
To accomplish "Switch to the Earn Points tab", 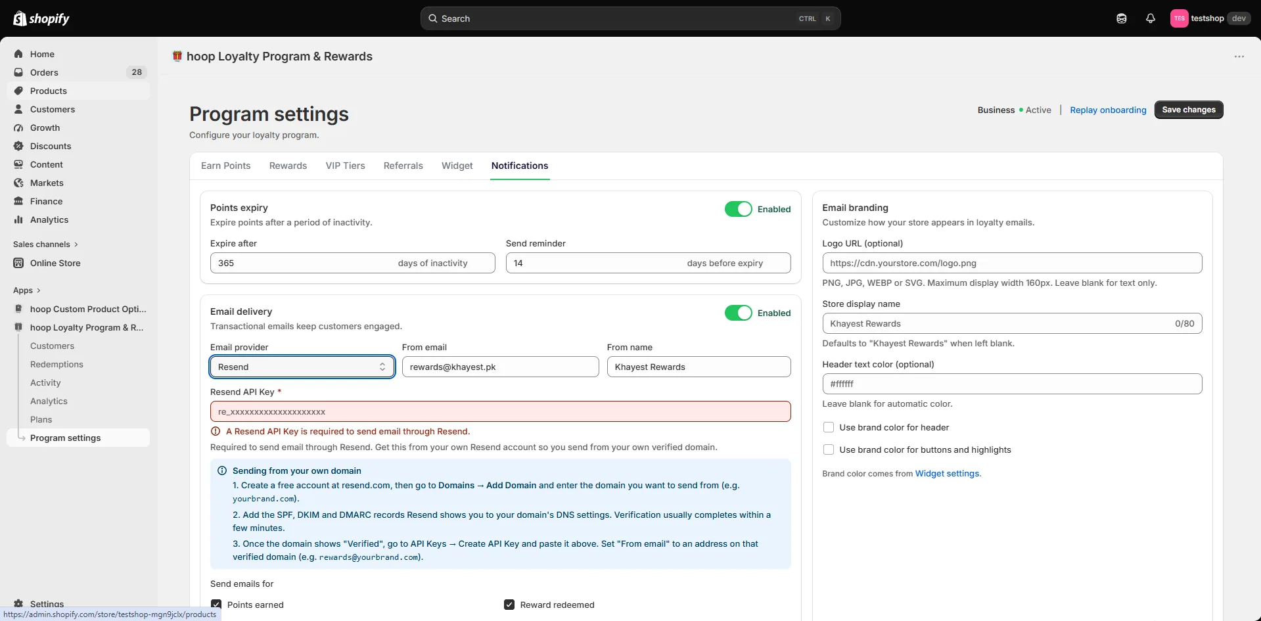I will tap(225, 166).
